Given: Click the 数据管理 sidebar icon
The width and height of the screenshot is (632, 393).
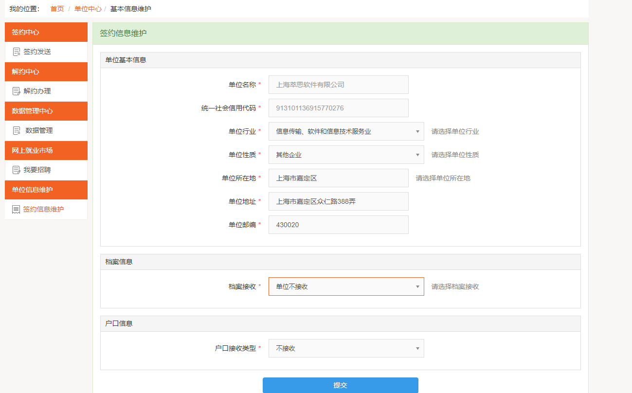Looking at the screenshot, I should click(17, 130).
